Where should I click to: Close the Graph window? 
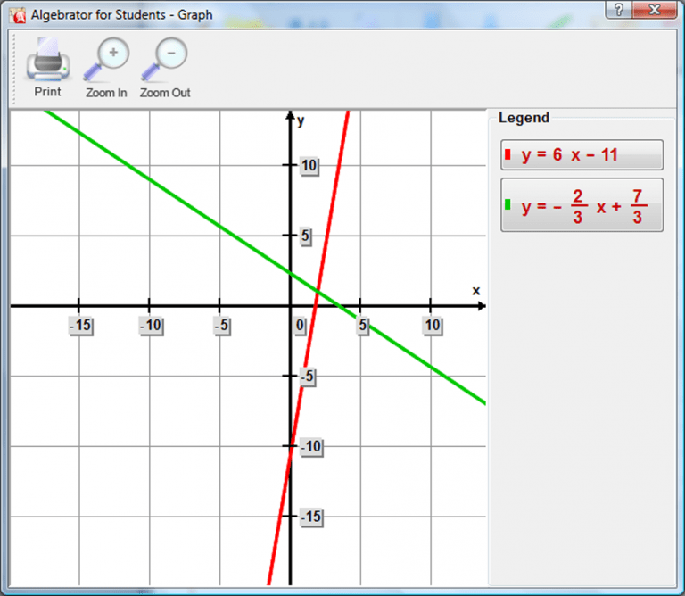click(x=654, y=10)
